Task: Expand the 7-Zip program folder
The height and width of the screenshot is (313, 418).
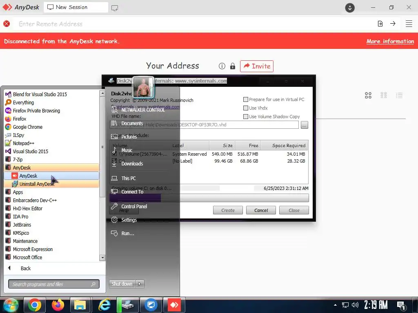Action: (x=18, y=159)
